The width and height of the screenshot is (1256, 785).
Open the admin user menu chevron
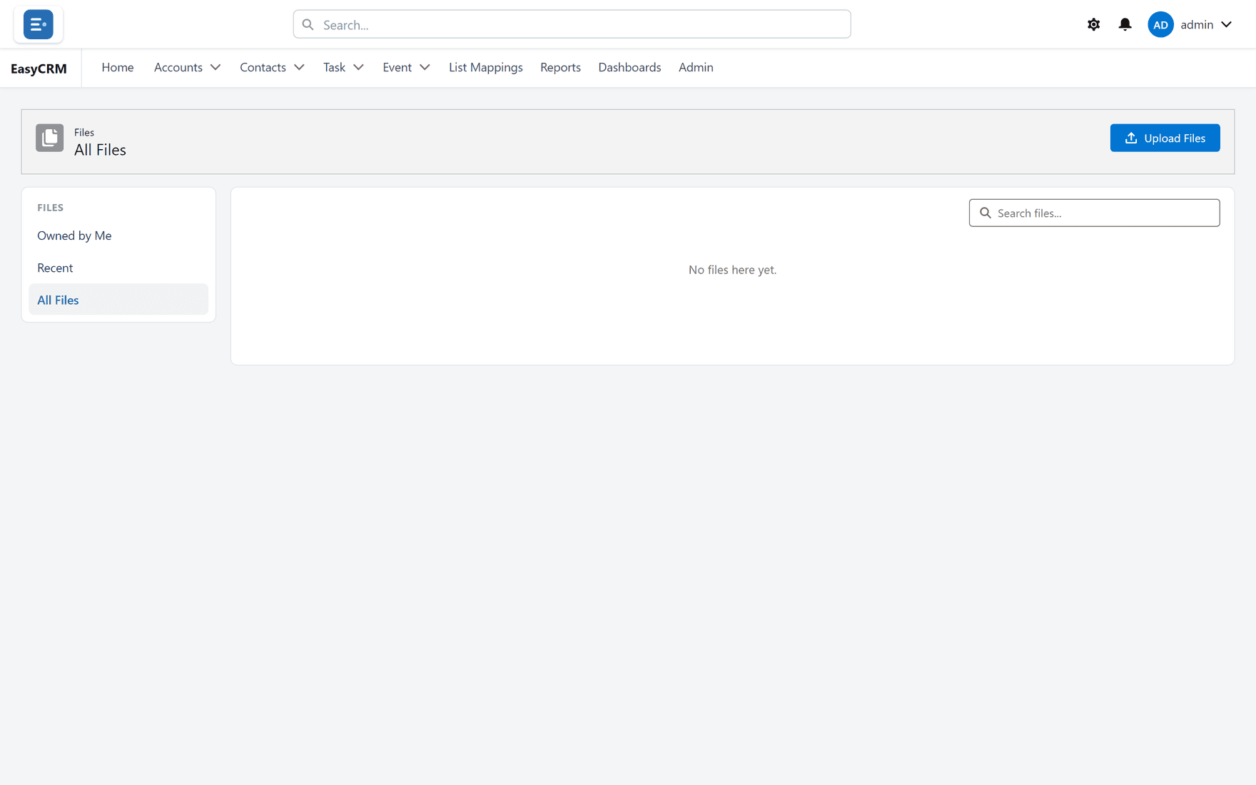(1226, 24)
